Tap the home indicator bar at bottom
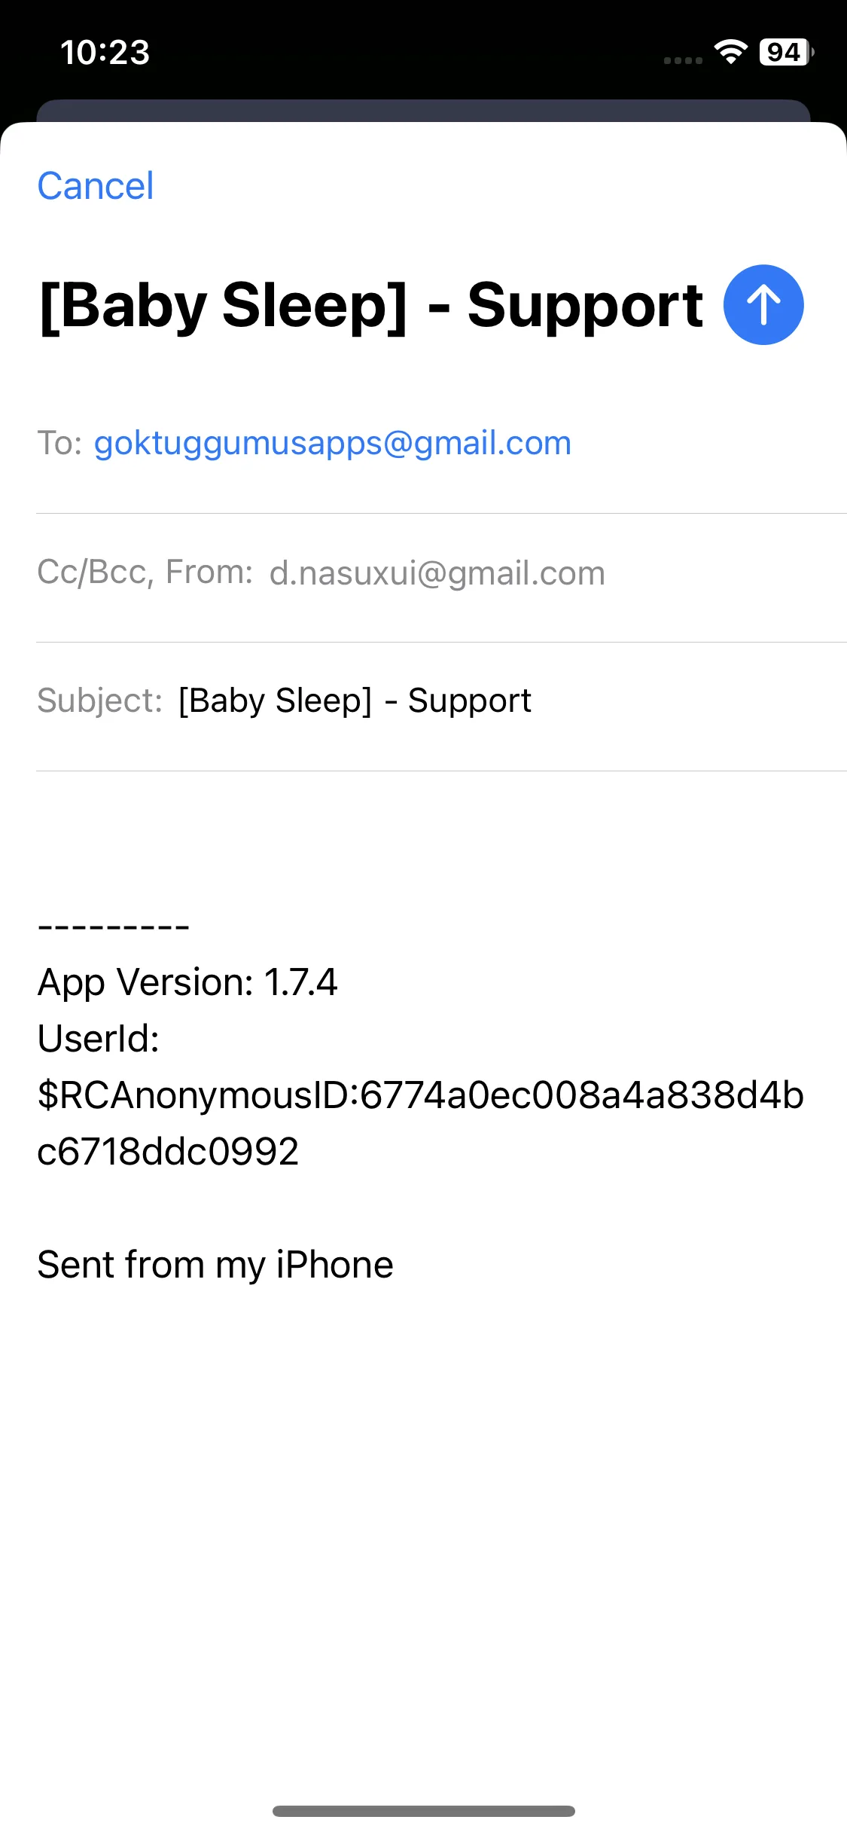The image size is (847, 1835). point(424,1811)
